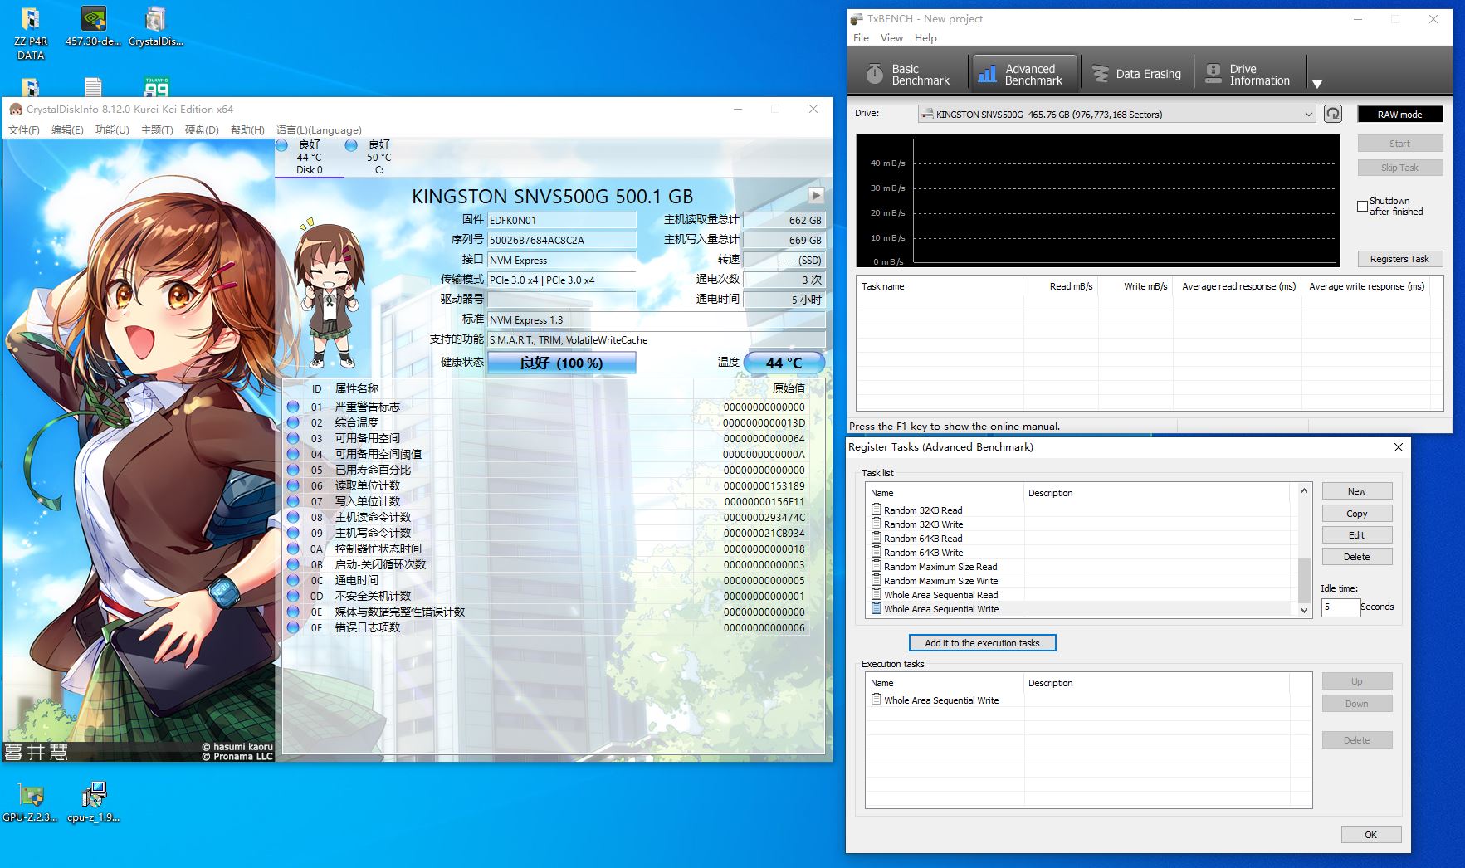Viewport: 1465px width, 868px height.
Task: Select Random Maximum Size Write task
Action: click(940, 581)
